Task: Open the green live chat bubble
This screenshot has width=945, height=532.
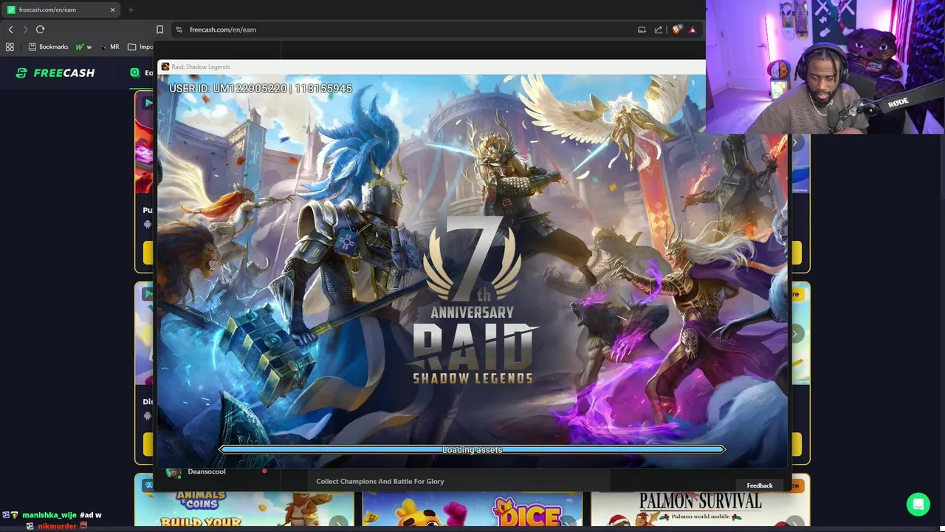Action: pyautogui.click(x=918, y=505)
